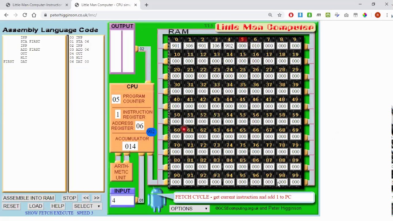The height and width of the screenshot is (221, 393).
Task: Click the colorful wheel extension icon
Action: pos(365,15)
